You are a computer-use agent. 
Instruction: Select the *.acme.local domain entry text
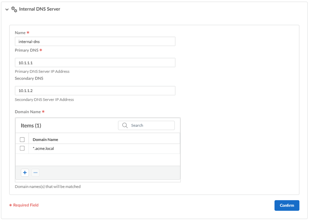pos(43,148)
